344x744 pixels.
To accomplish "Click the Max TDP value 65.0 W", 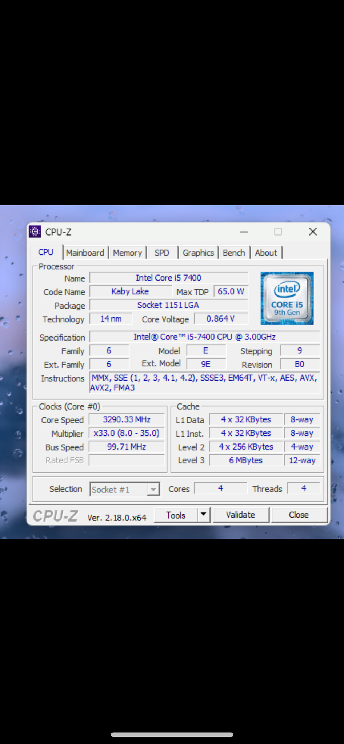I will 231,291.
